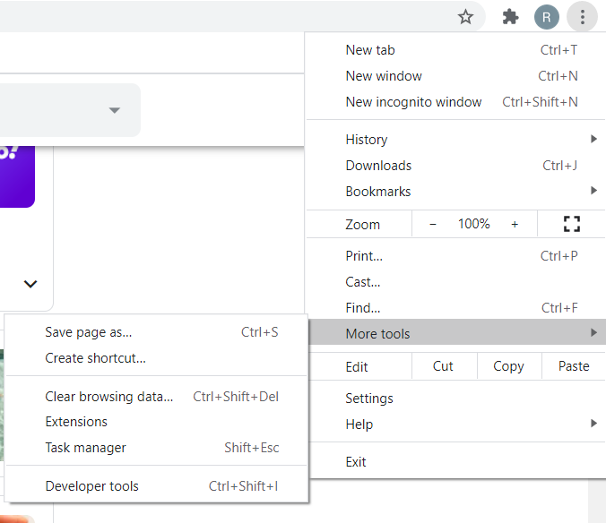Image resolution: width=606 pixels, height=523 pixels.
Task: Click the Cut button in Edit row
Action: pos(443,366)
